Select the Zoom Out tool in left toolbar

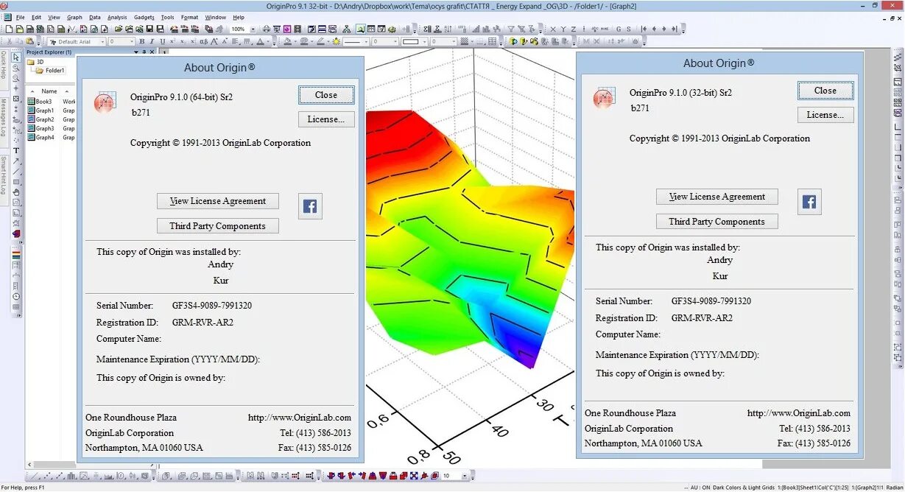point(16,78)
